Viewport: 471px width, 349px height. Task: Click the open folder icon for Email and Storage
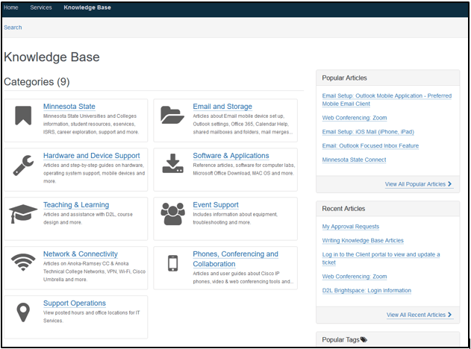[172, 116]
